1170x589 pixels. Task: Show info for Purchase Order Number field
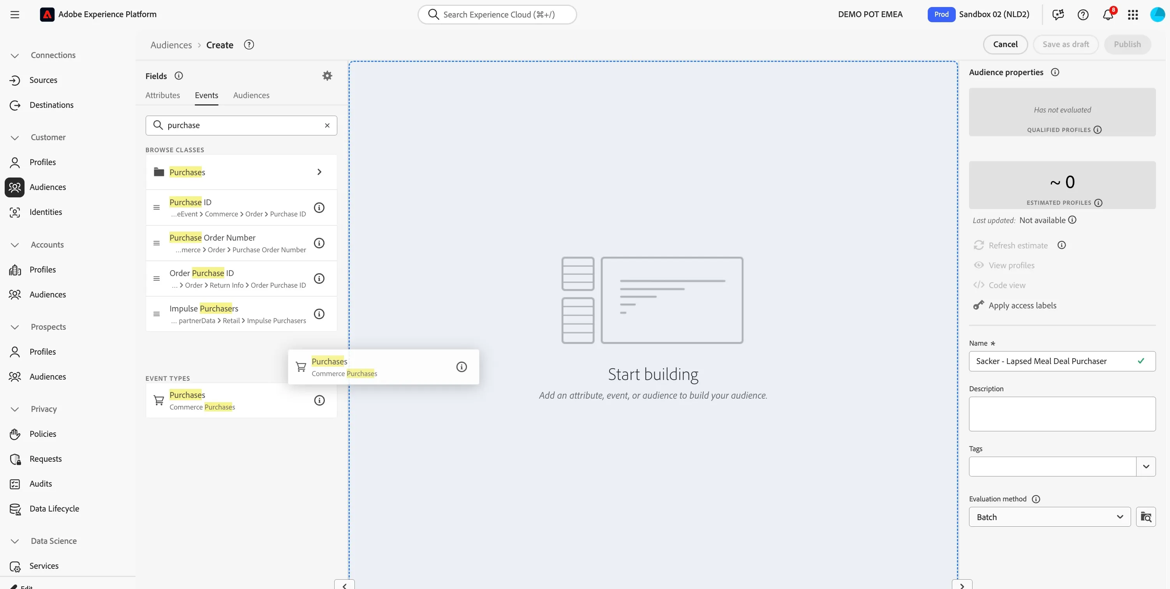[x=319, y=243]
